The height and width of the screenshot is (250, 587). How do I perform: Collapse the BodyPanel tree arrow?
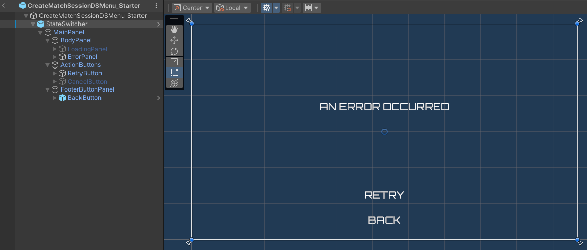click(x=48, y=41)
